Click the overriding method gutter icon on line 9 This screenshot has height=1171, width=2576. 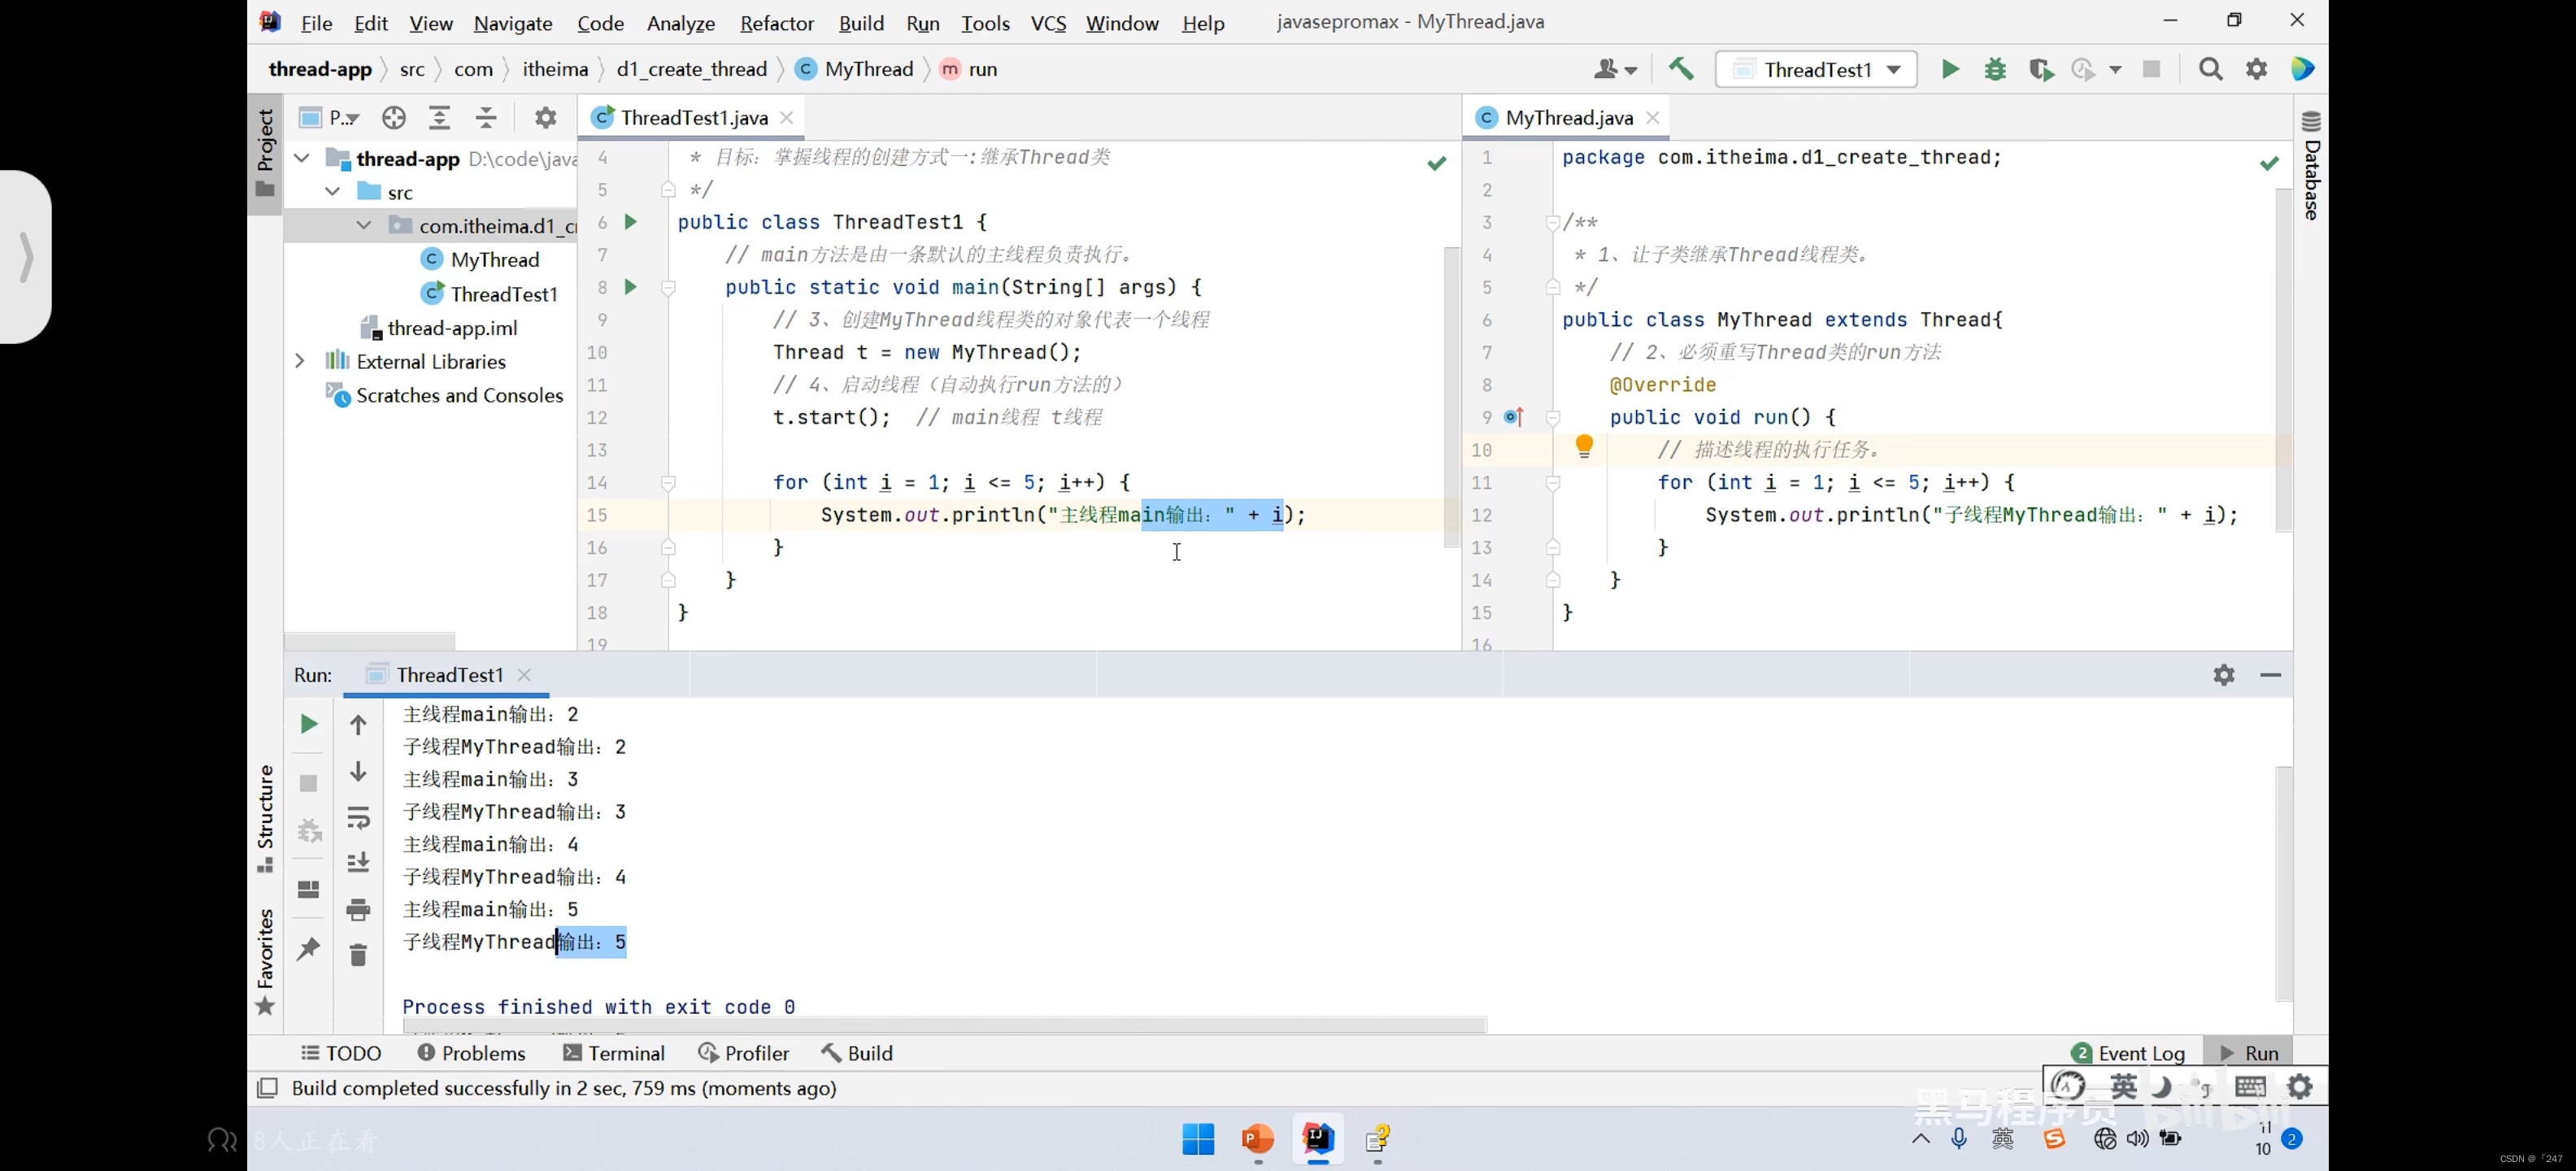1514,417
